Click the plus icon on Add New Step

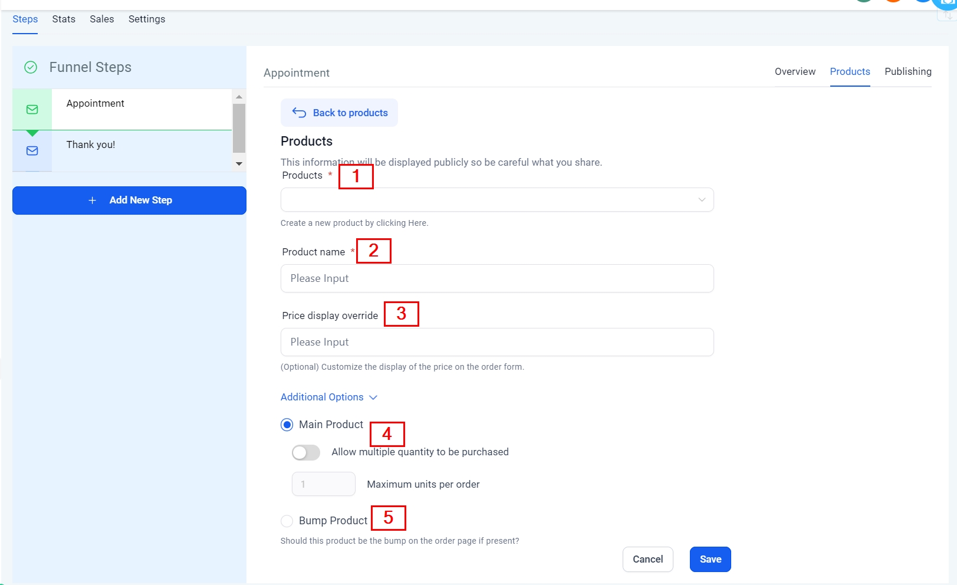point(93,201)
